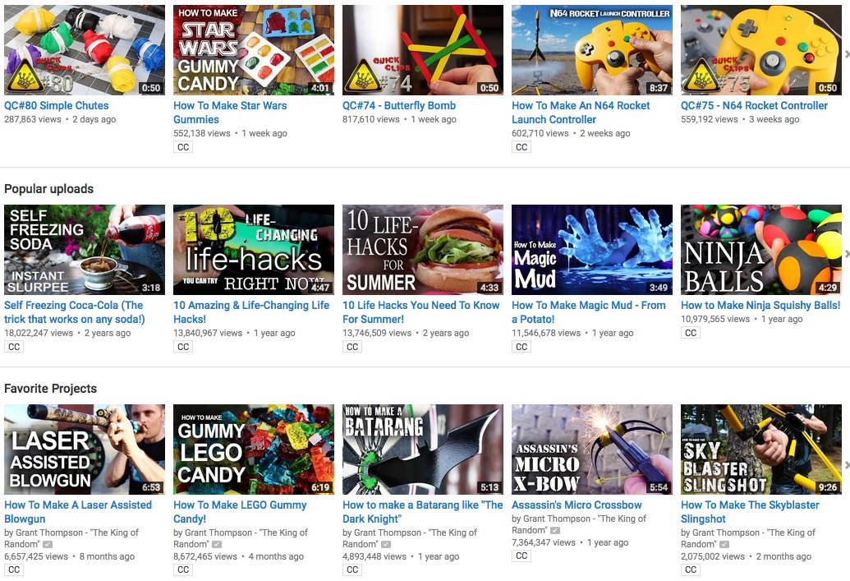This screenshot has width=850, height=581.
Task: Click CC badge under Life Hacks For Summer
Action: pyautogui.click(x=352, y=347)
